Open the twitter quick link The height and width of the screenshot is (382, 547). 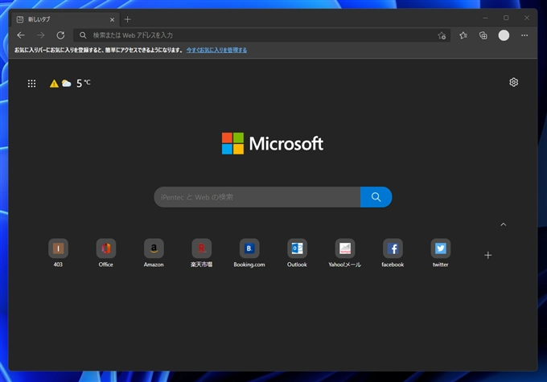440,253
